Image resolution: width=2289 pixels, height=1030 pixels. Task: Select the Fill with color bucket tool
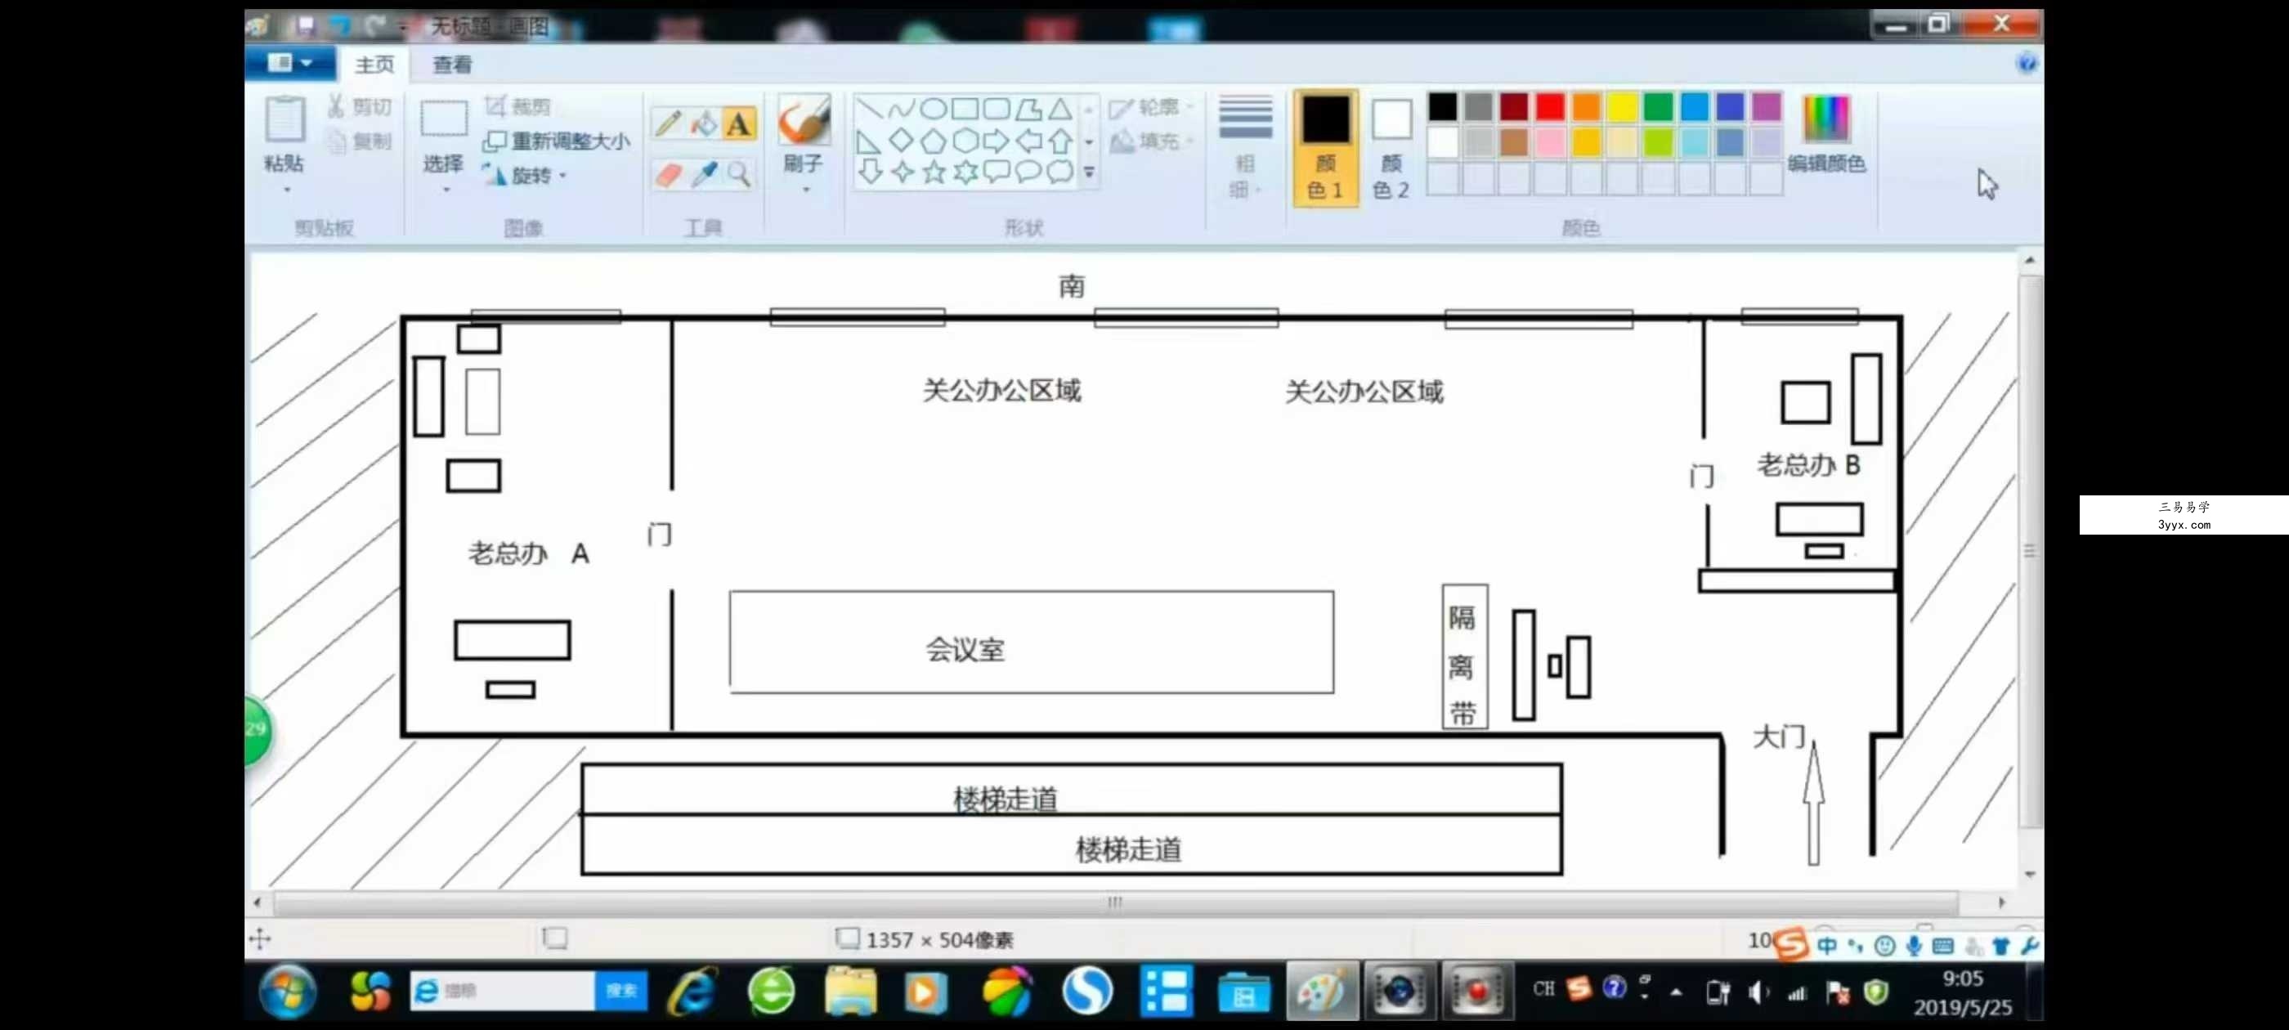704,123
